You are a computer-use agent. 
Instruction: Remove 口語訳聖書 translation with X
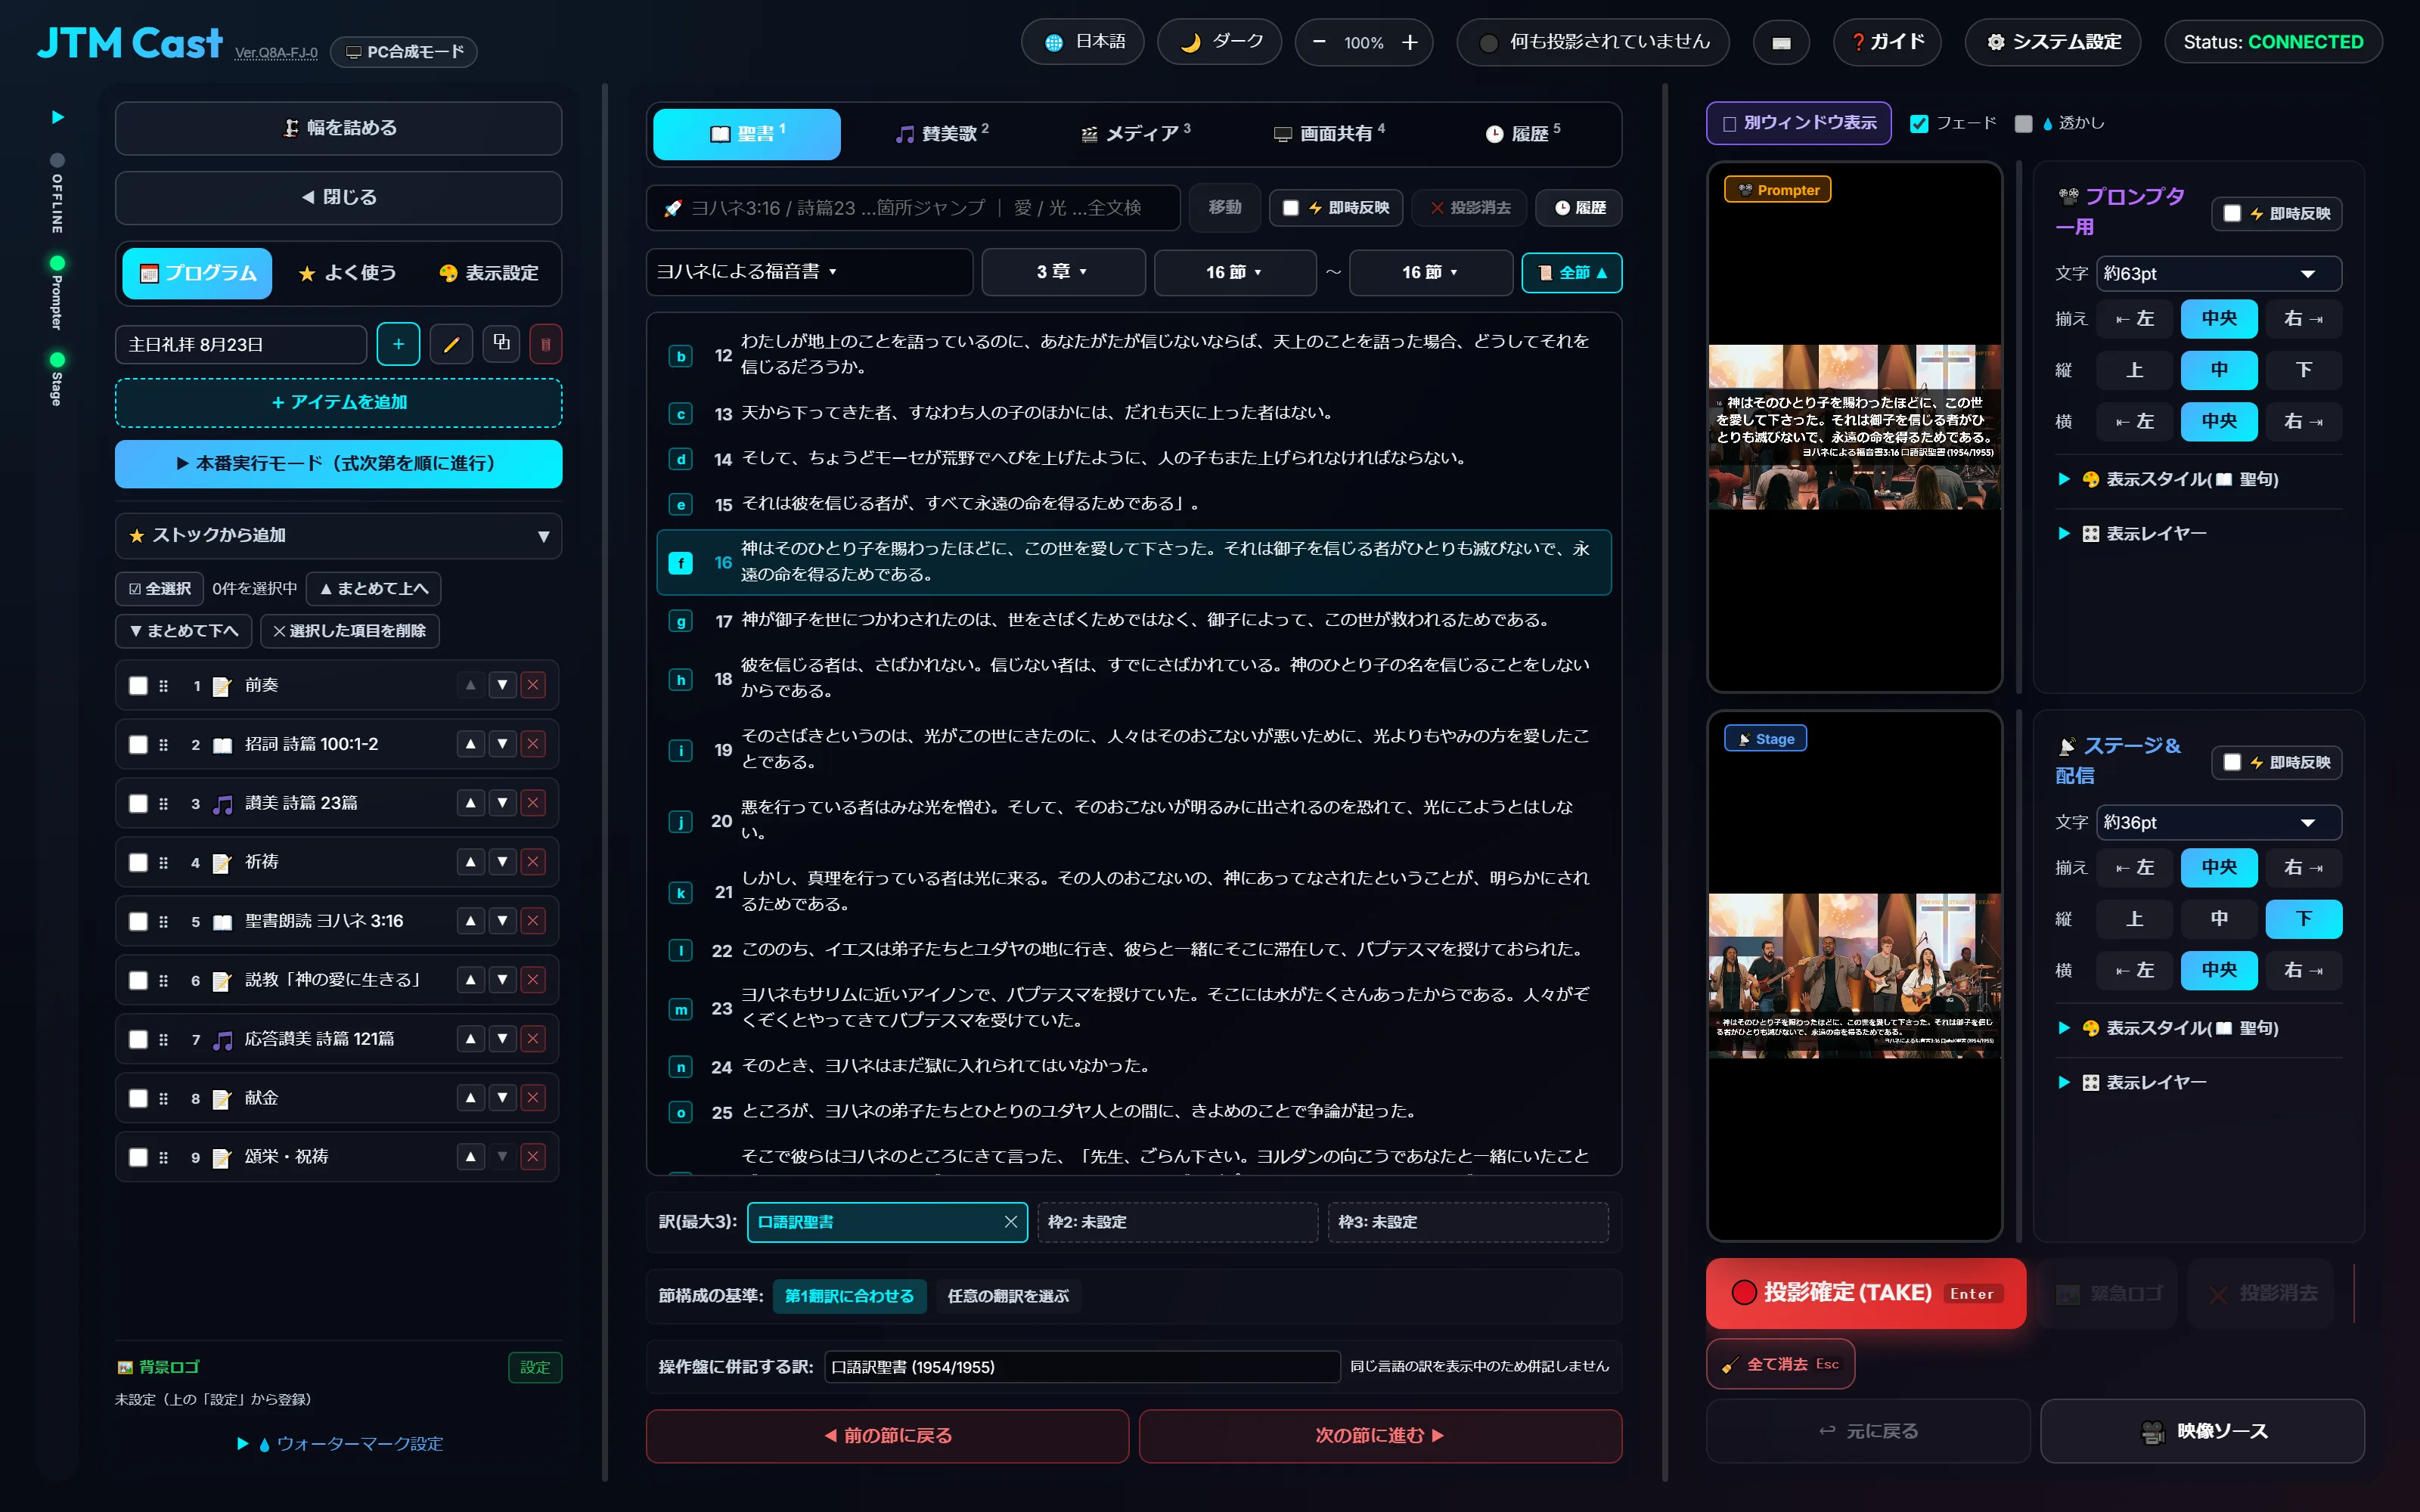pos(1010,1222)
